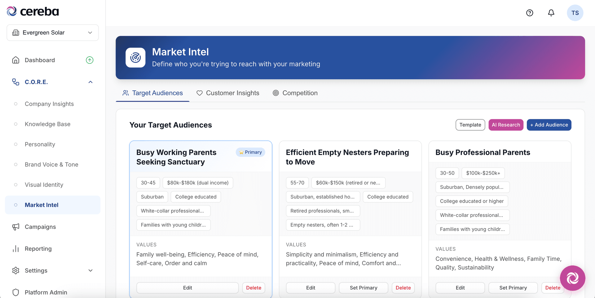Click the AI Research button
The image size is (595, 298).
point(506,125)
